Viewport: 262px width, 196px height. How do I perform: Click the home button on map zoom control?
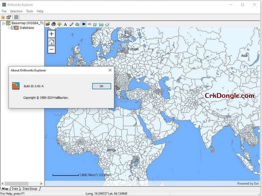tap(51, 42)
